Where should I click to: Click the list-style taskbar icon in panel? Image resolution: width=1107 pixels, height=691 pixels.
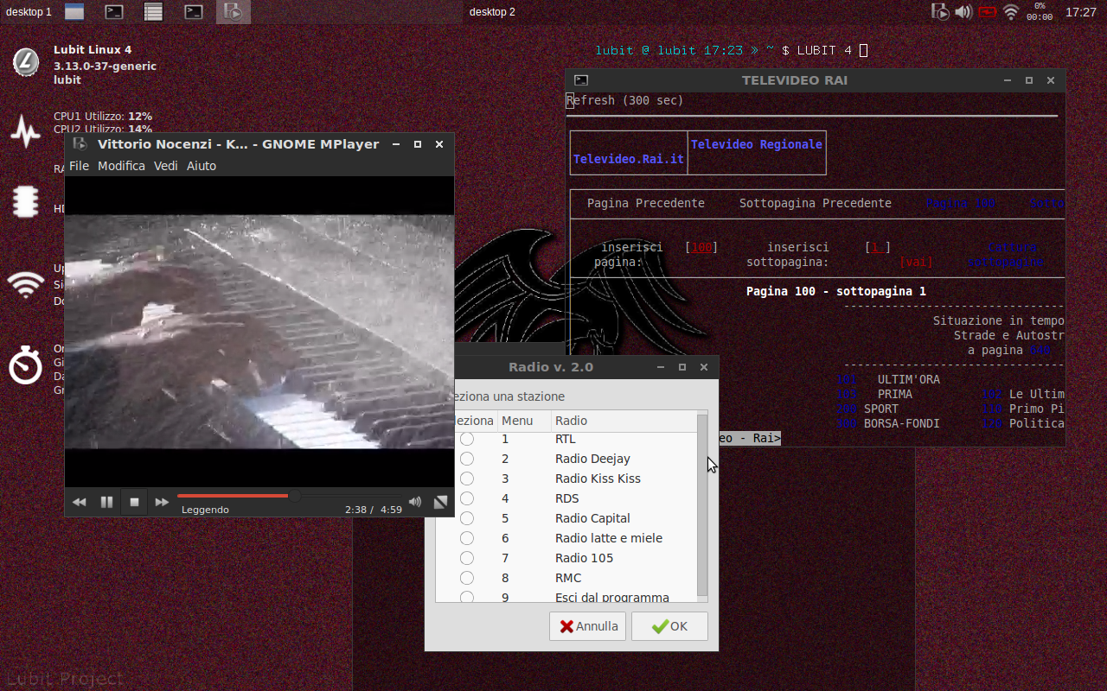153,12
